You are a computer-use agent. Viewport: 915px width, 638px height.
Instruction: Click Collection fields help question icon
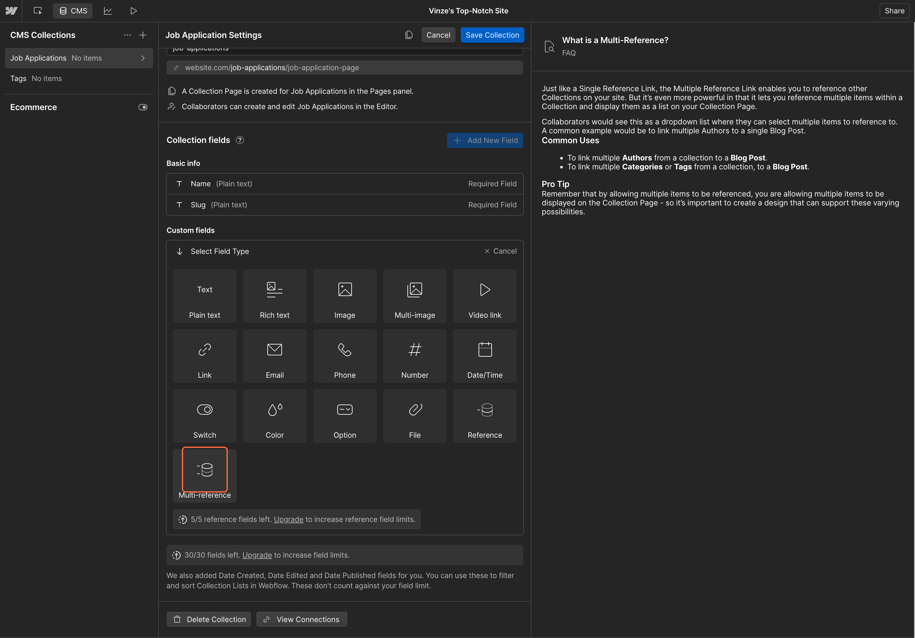tap(240, 140)
